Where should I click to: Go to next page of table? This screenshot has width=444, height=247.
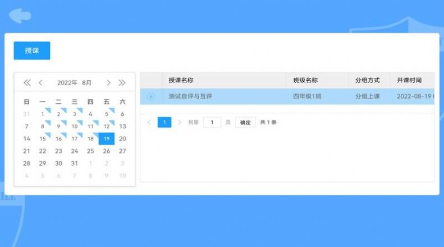180,122
